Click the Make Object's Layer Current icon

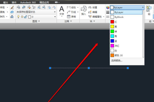click(24, 7)
